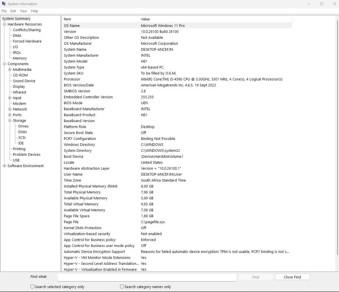Open the View menu
Image resolution: width=339 pixels, height=292 pixels.
(x=23, y=11)
